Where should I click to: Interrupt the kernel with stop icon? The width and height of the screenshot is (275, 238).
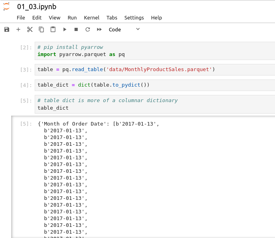[x=76, y=29]
